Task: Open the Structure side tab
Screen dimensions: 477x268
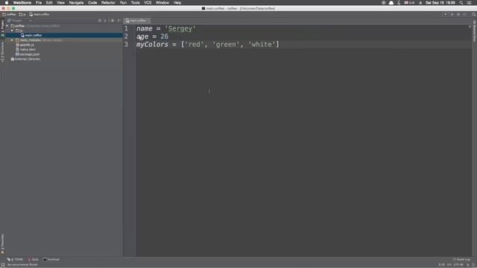Action: (2, 52)
